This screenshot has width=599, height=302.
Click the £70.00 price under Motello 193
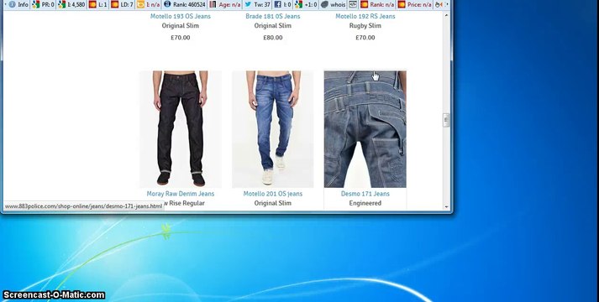(181, 38)
